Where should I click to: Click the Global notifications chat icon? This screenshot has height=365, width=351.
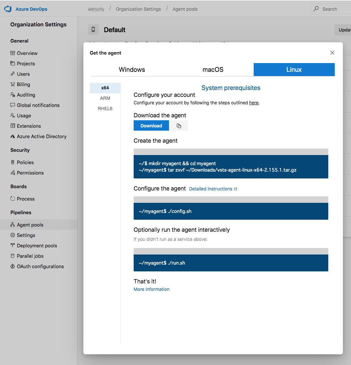pos(13,105)
